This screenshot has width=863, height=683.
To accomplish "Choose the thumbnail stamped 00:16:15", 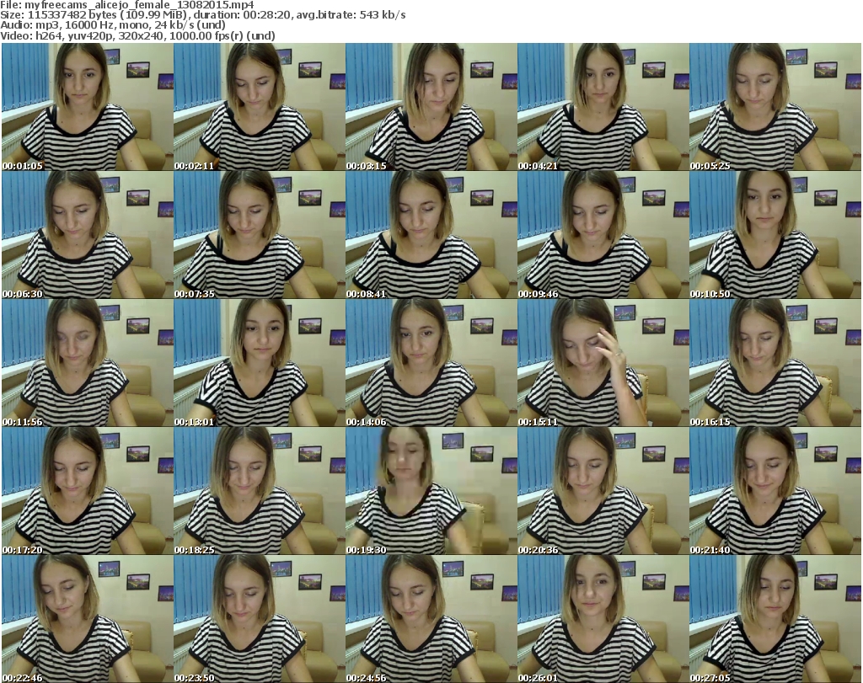I will tap(775, 363).
